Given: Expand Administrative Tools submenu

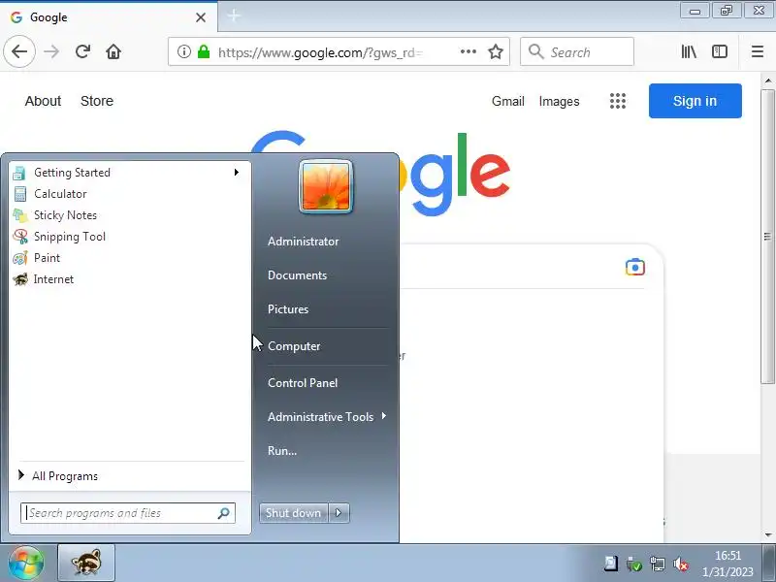Looking at the screenshot, I should (327, 417).
